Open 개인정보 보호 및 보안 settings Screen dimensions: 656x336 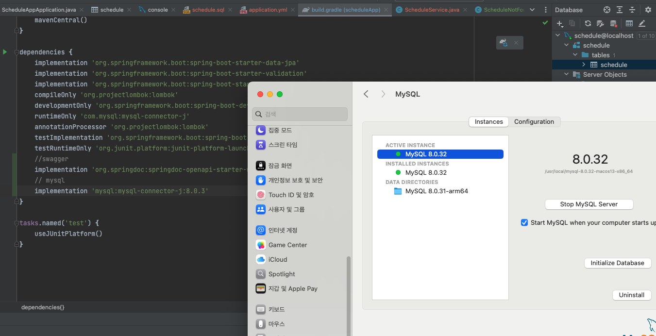[289, 180]
